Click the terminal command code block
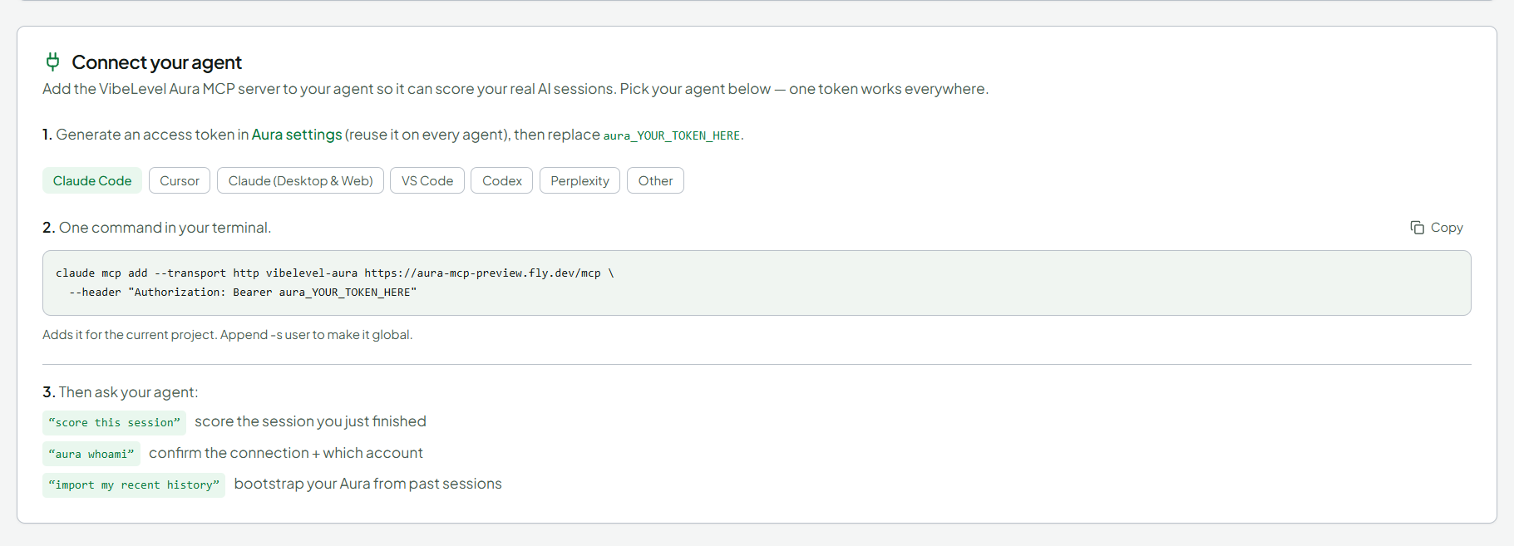The image size is (1514, 546). point(757,283)
